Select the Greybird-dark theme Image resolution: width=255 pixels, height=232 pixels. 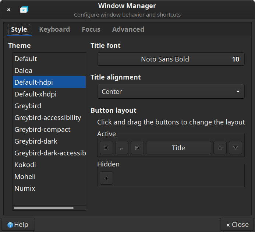(36, 141)
